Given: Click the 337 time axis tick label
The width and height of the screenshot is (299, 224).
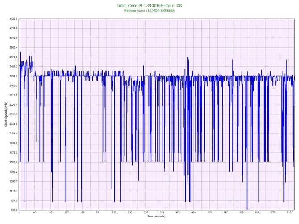Looking at the screenshot, I should [x=146, y=212].
